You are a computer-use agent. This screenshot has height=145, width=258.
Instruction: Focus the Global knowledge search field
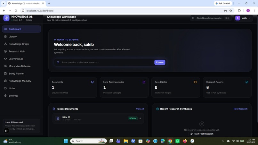[x=211, y=18]
